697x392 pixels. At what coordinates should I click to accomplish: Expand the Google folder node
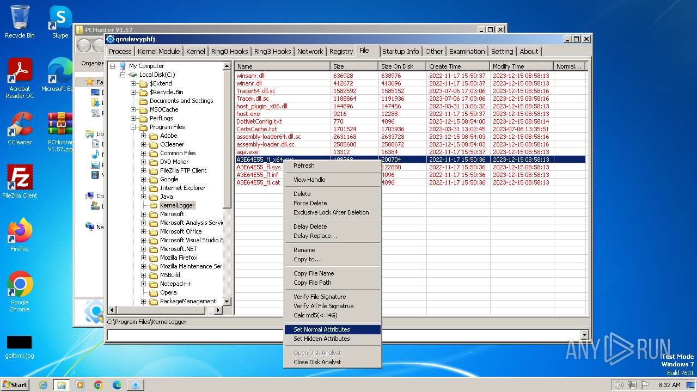click(x=144, y=179)
